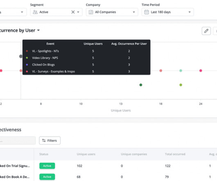Click Video Library - NPS in tooltip

click(x=45, y=58)
